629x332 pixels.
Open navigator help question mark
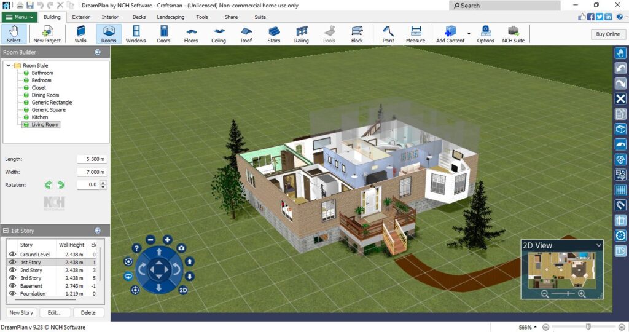tap(136, 248)
